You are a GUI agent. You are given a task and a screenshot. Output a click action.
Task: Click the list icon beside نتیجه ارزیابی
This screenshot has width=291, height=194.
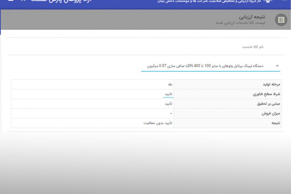coord(281,20)
